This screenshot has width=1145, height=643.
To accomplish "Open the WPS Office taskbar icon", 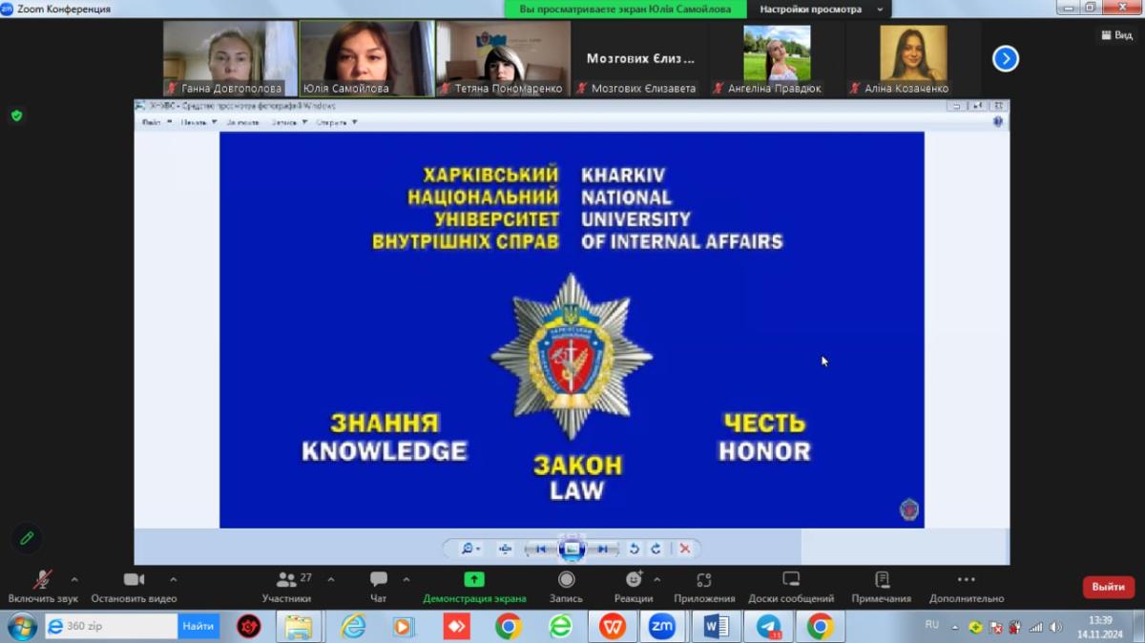I will coord(613,626).
